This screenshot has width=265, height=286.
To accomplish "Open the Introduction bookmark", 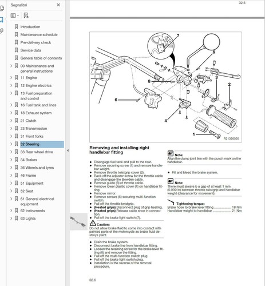I will pyautogui.click(x=30, y=27).
